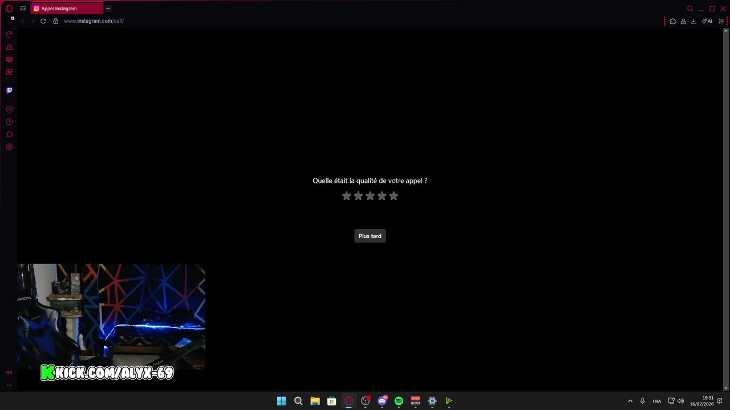Open History clock in sidebar

point(9,122)
